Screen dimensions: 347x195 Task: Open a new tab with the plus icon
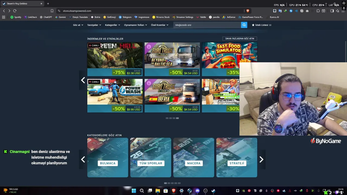coord(48,4)
